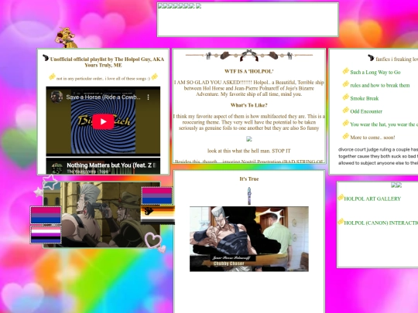418x313 pixels.
Task: Open the HOLPOL (CANON) INTERACTIO link
Action: [x=381, y=223]
